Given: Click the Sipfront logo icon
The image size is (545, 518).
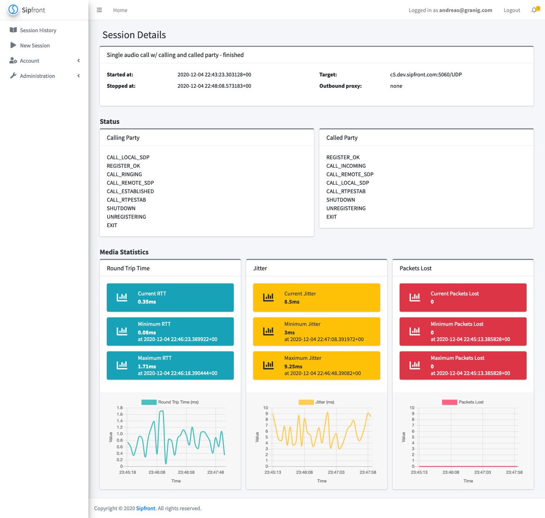Looking at the screenshot, I should [x=14, y=10].
